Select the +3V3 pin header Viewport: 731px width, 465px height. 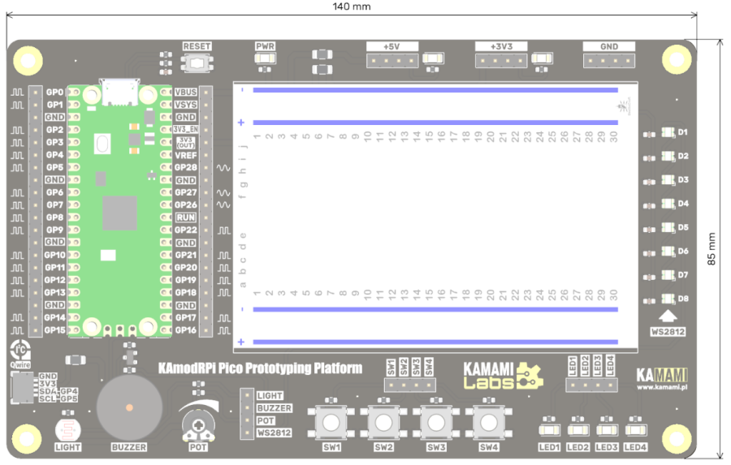coord(500,61)
